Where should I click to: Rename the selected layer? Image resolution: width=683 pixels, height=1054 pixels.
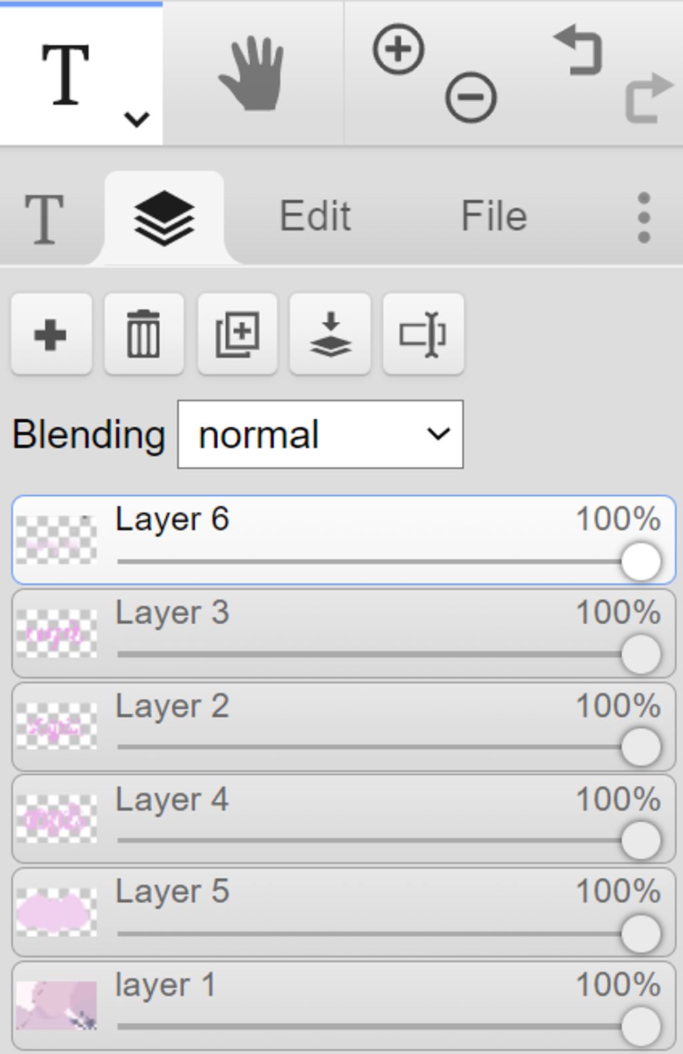pos(424,334)
